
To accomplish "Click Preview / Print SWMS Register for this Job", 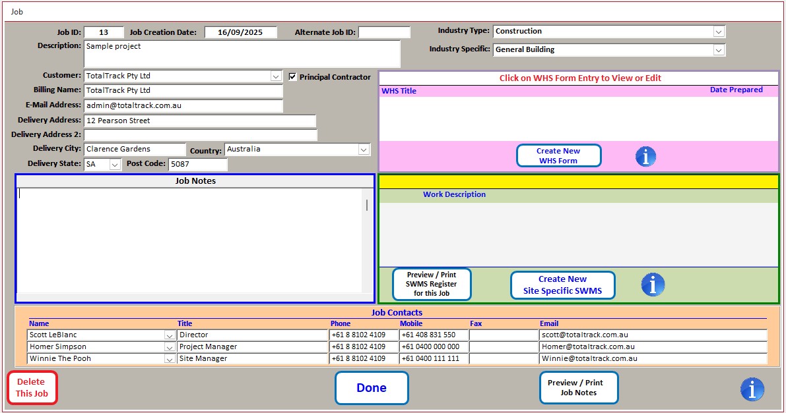I will click(x=431, y=284).
